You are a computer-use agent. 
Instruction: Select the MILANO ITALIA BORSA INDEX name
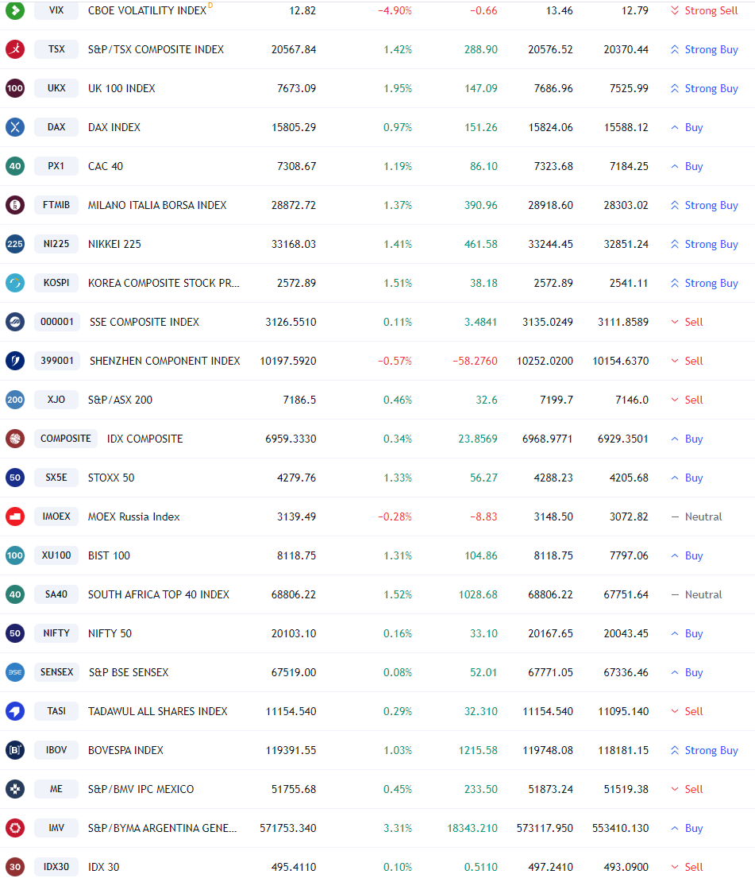157,205
